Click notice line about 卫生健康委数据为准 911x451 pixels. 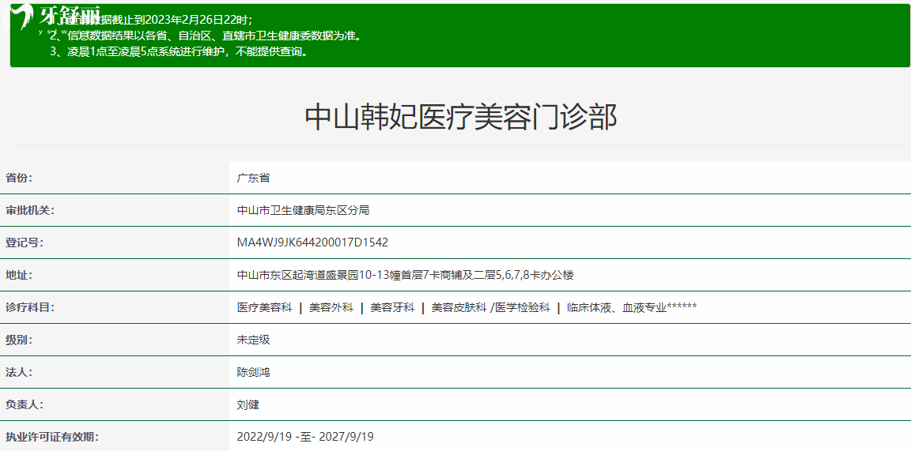tap(206, 36)
